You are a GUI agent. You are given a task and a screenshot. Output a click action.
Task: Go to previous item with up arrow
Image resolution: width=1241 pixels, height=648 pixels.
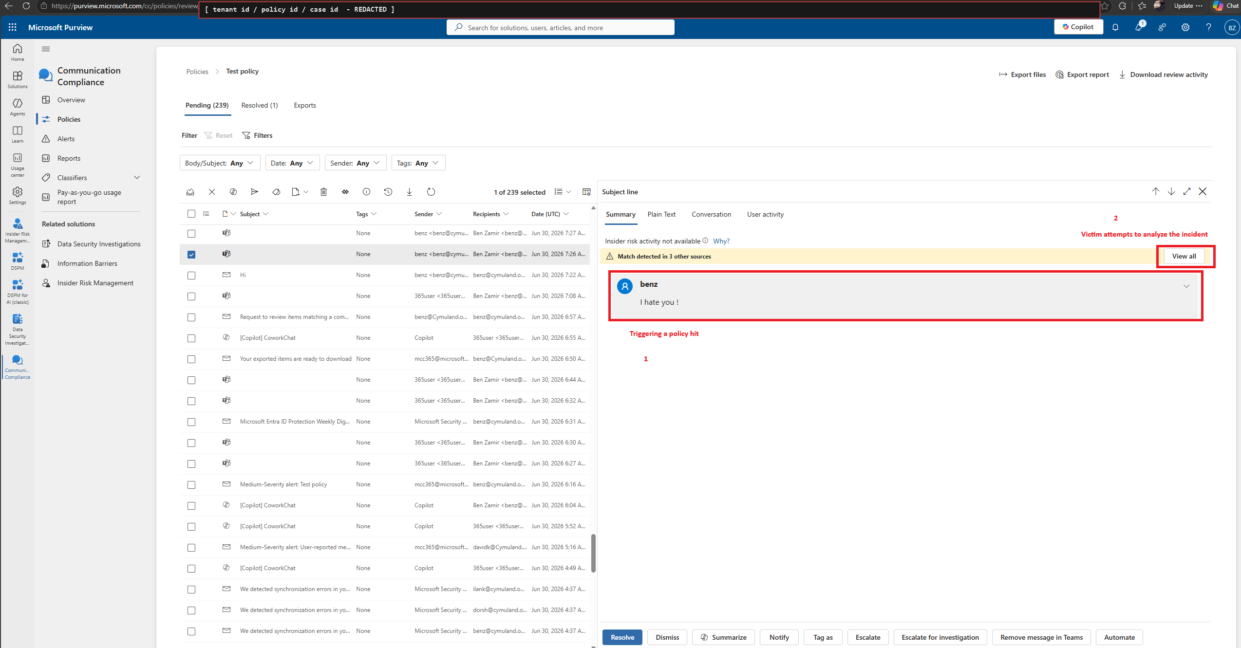pos(1156,191)
